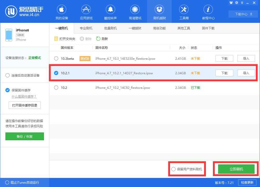Enable 保留用户资料刷机 to keep user data

[x=173, y=169]
